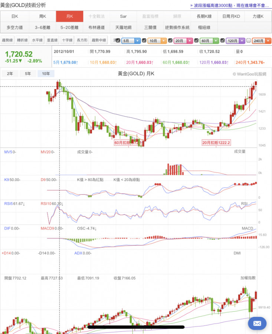Image resolution: width=272 pixels, height=334 pixels.
Task: Activate the 長方形 rectangle tool
Action: pos(82,40)
